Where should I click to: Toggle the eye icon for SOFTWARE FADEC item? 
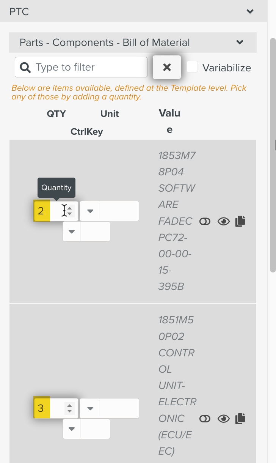[x=224, y=222]
